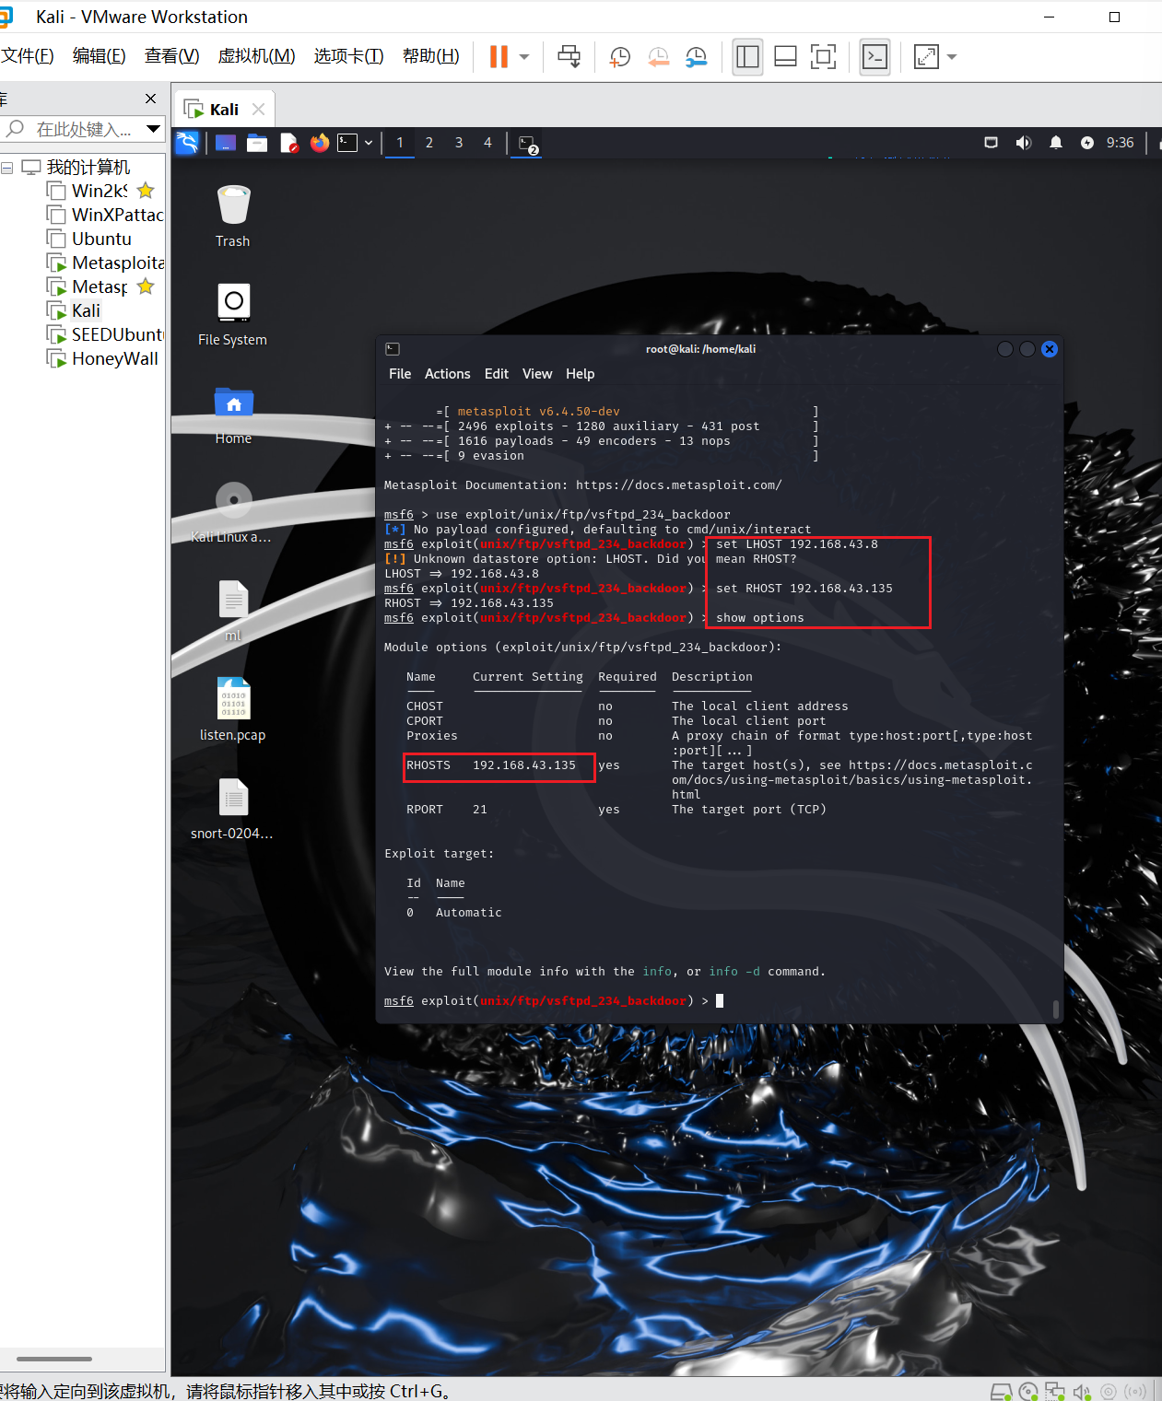Close the Kali VM tab

pos(259,109)
